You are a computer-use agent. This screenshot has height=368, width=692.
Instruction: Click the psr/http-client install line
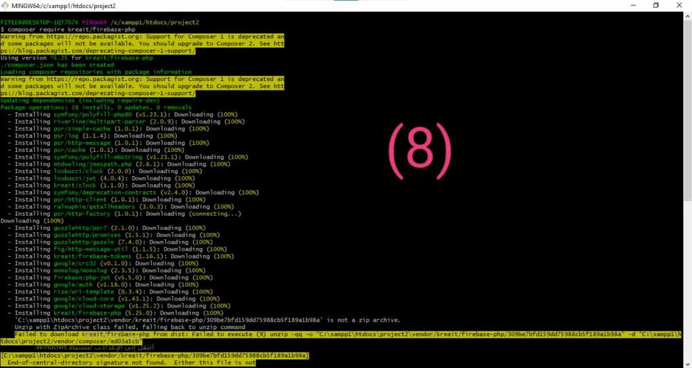[106, 199]
